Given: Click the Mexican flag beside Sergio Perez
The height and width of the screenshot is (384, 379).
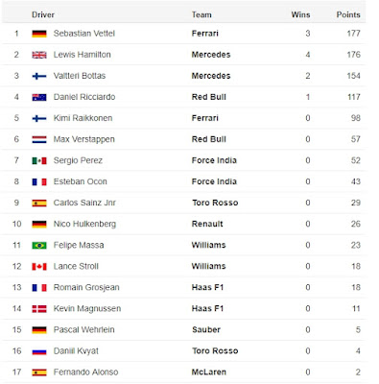Looking at the screenshot, I should coord(39,160).
